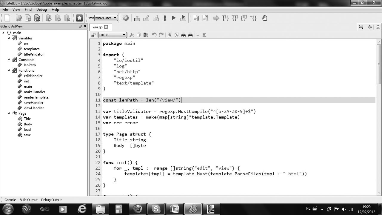Image resolution: width=382 pixels, height=215 pixels.
Task: Go to the Home welcome page
Action: (x=79, y=18)
